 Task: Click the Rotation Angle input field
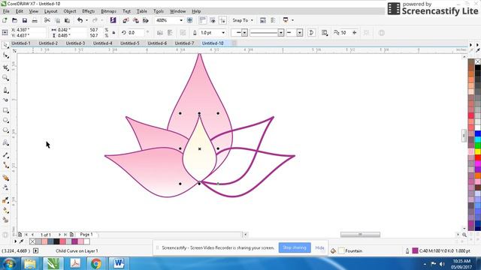136,33
